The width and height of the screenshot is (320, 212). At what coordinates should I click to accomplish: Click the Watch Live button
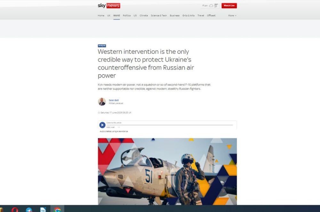click(x=229, y=5)
